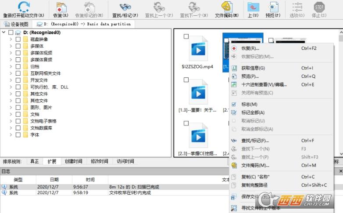Collapse the D: (Recognized0) tree node
343x213 pixels.
(x=4, y=32)
